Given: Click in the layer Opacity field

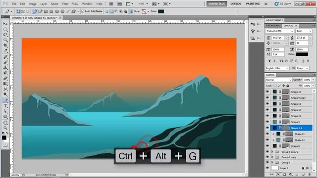Looking at the screenshot, I should pyautogui.click(x=307, y=80).
